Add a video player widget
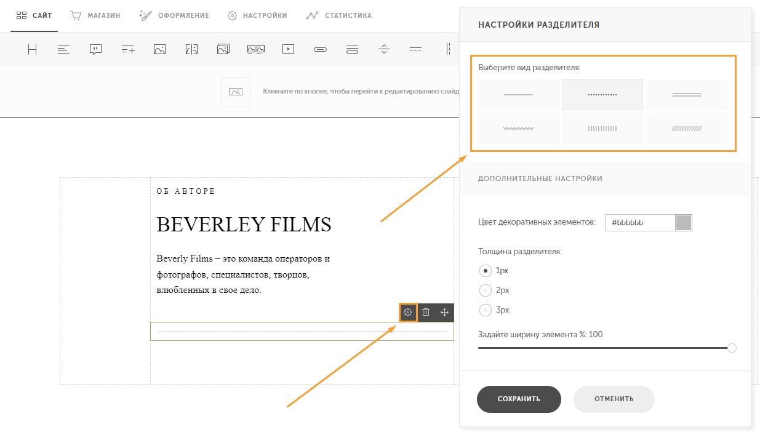This screenshot has height=432, width=760. click(x=288, y=49)
